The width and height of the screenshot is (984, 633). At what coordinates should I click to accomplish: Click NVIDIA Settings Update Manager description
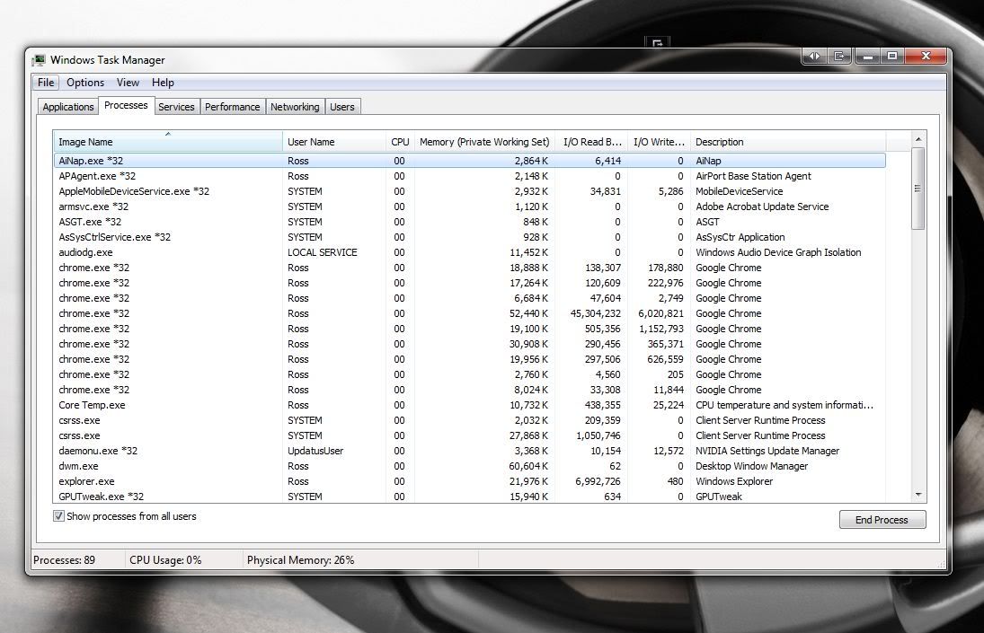click(x=767, y=451)
